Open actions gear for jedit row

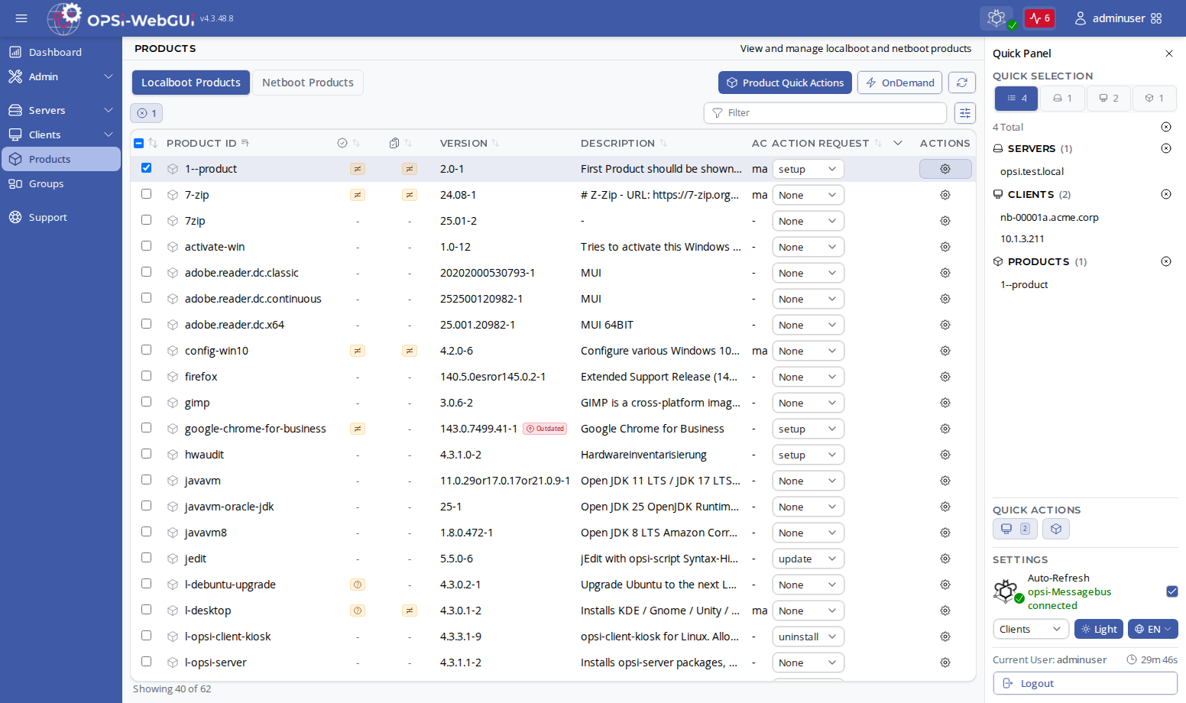(945, 559)
